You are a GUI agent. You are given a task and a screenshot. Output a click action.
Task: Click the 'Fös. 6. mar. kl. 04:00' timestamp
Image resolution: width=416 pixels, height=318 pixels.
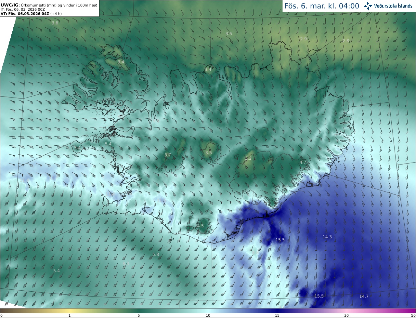point(322,6)
